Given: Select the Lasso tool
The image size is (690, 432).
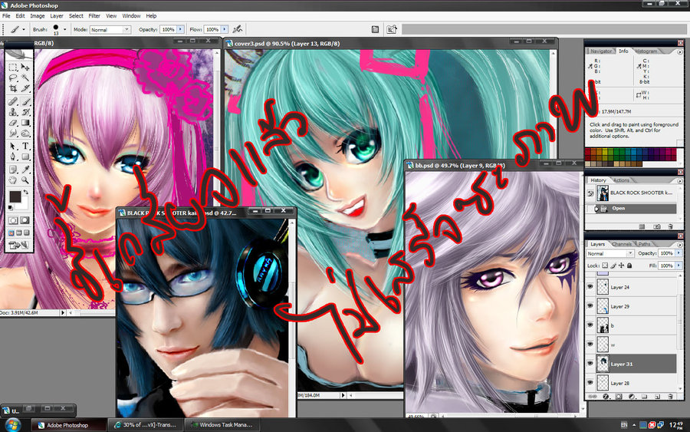Looking at the screenshot, I should click(x=13, y=77).
